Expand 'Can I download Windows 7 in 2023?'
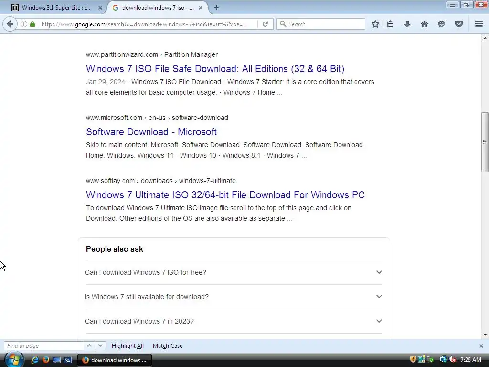489x367 pixels. [x=234, y=321]
